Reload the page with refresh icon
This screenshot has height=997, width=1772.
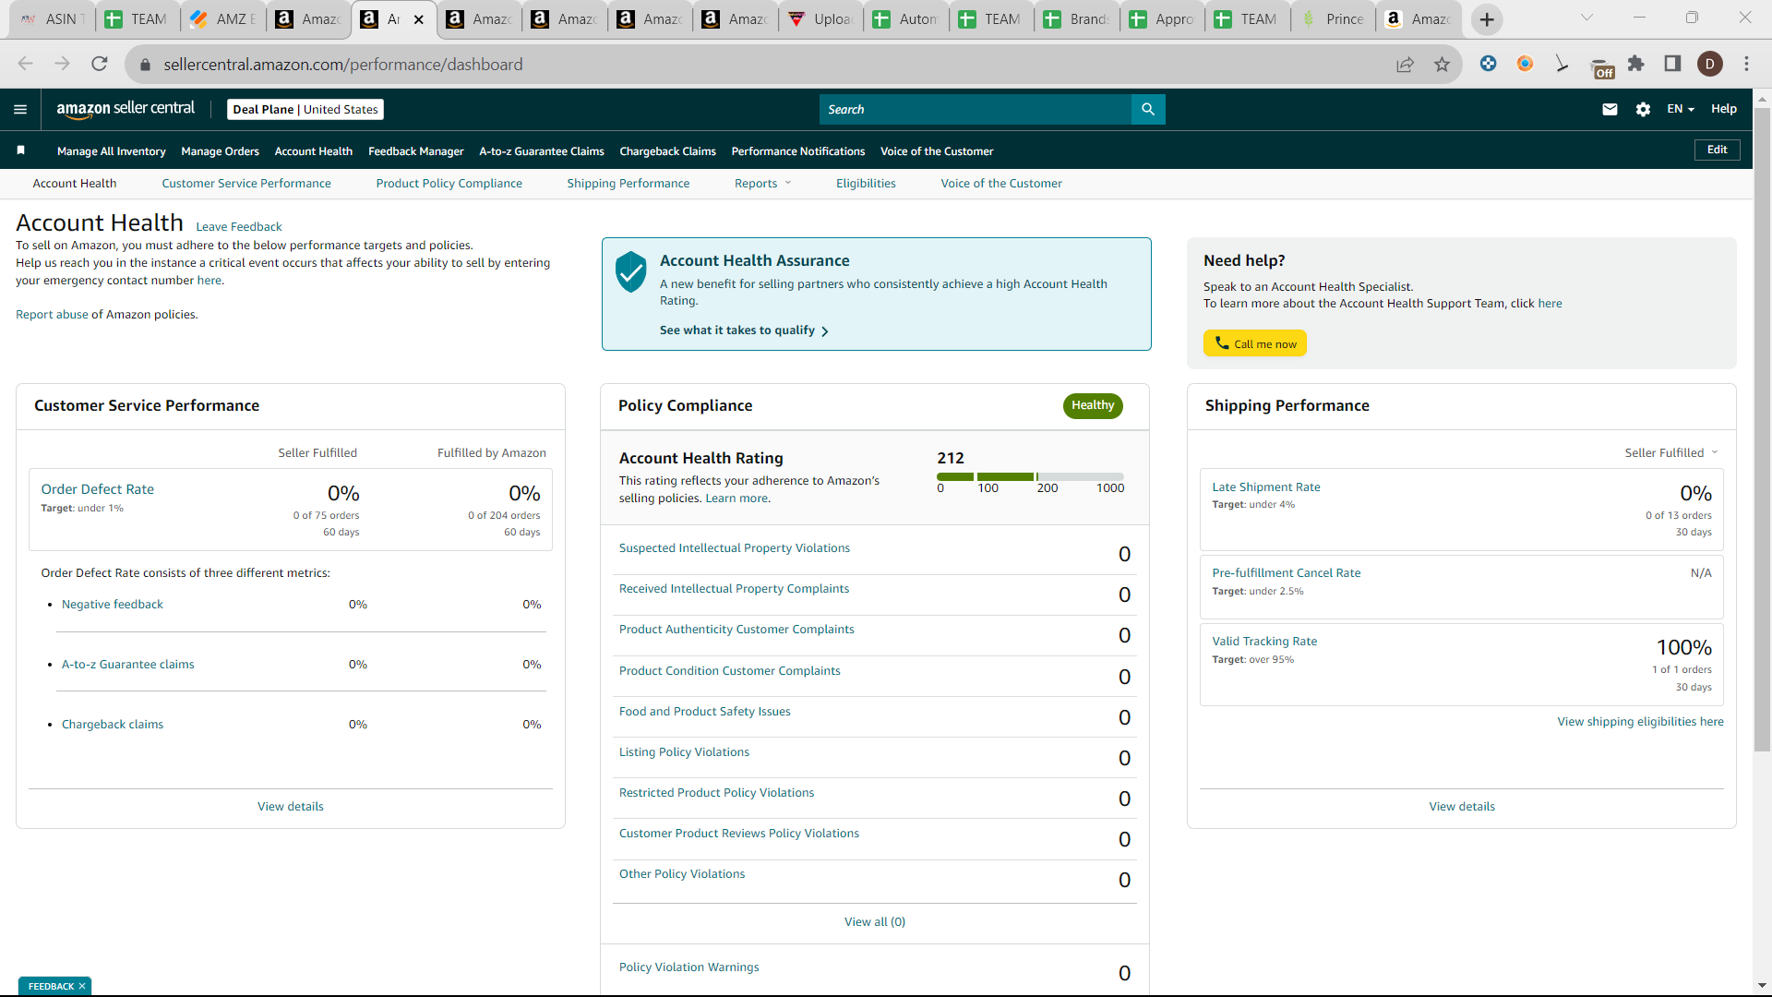coord(100,64)
